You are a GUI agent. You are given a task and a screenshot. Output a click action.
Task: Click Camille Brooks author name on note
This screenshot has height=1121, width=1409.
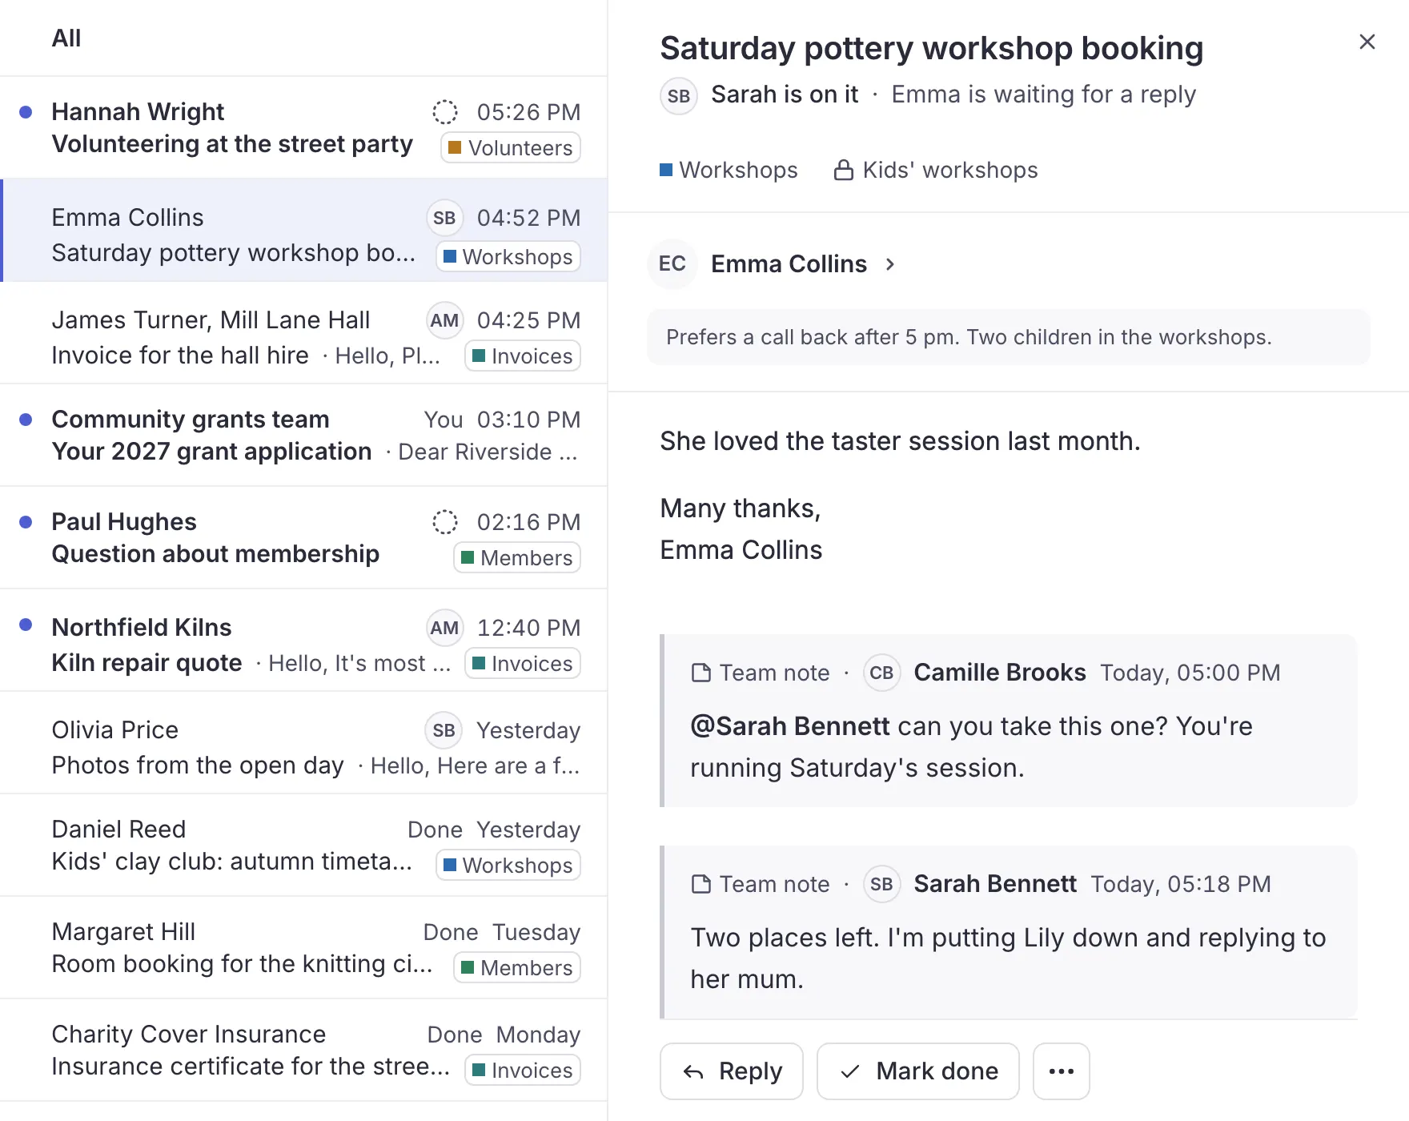point(1000,673)
